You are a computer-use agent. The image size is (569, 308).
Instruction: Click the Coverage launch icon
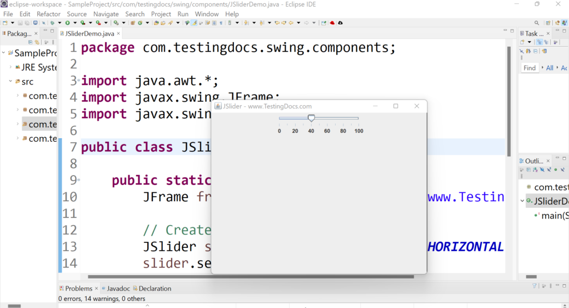tap(83, 23)
